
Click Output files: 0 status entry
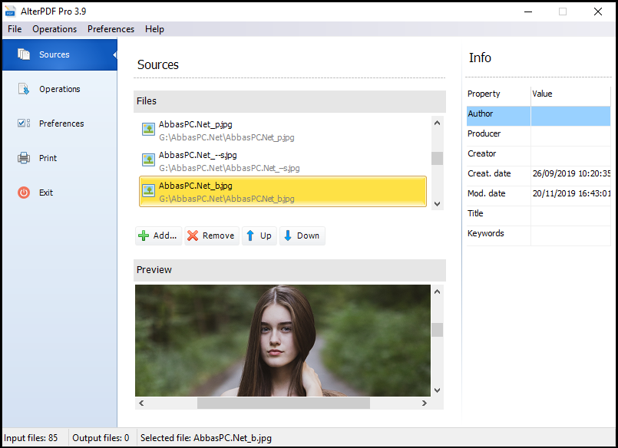pyautogui.click(x=101, y=438)
